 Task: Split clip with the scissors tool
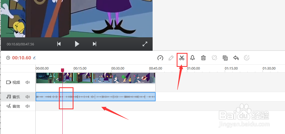[182, 58]
